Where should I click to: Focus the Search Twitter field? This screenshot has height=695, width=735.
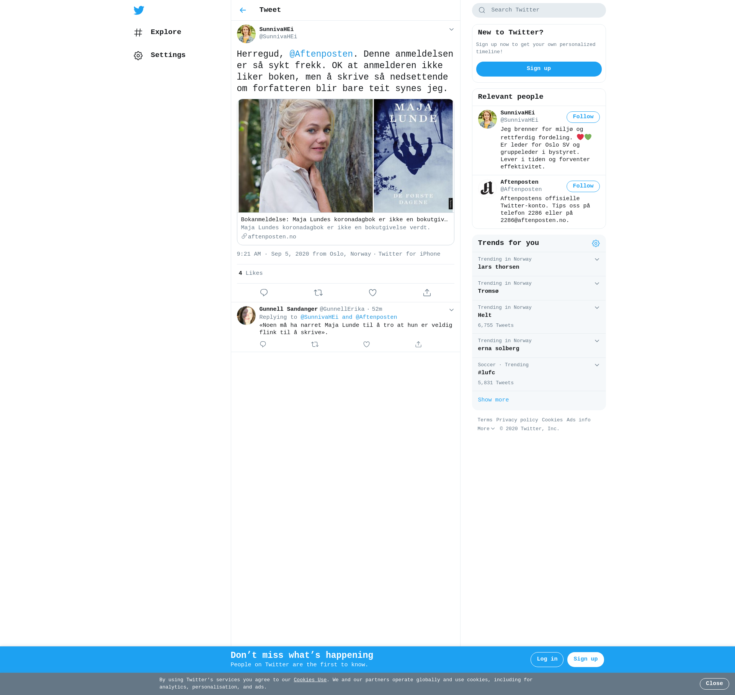click(539, 10)
